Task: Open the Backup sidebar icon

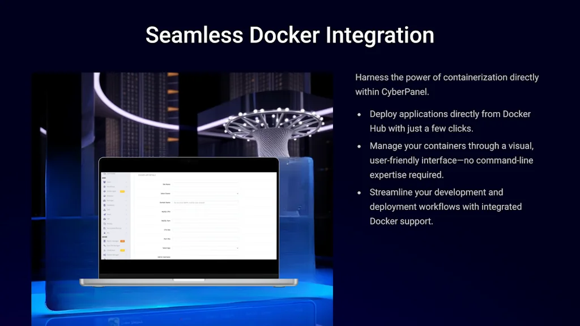Action: coord(104,224)
